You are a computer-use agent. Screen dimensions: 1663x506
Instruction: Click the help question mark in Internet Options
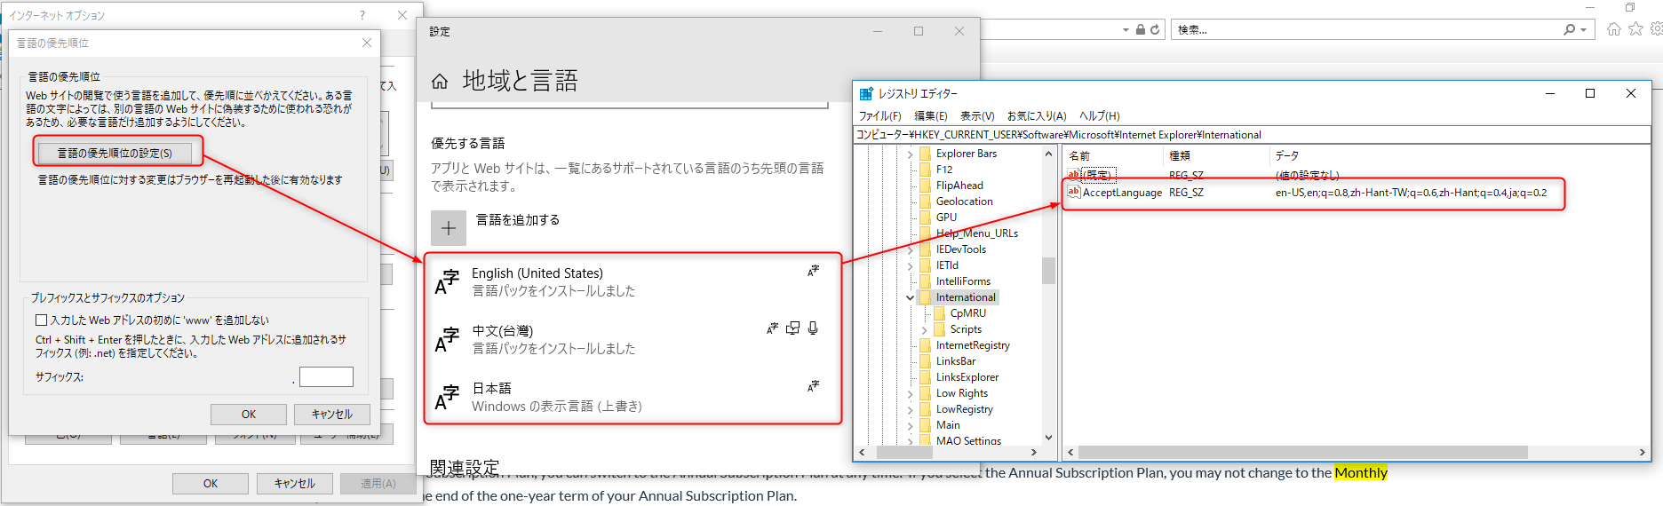pos(362,15)
